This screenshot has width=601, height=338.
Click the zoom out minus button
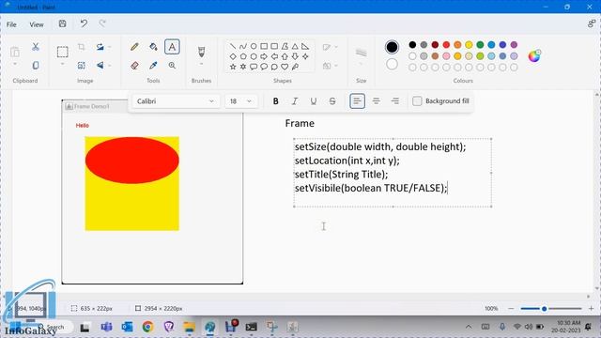point(511,308)
